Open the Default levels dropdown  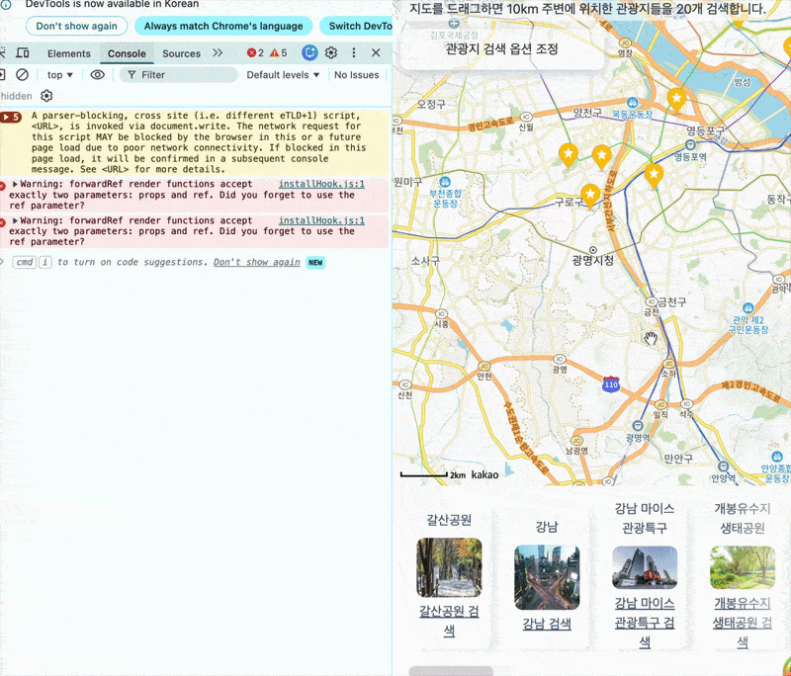[283, 74]
